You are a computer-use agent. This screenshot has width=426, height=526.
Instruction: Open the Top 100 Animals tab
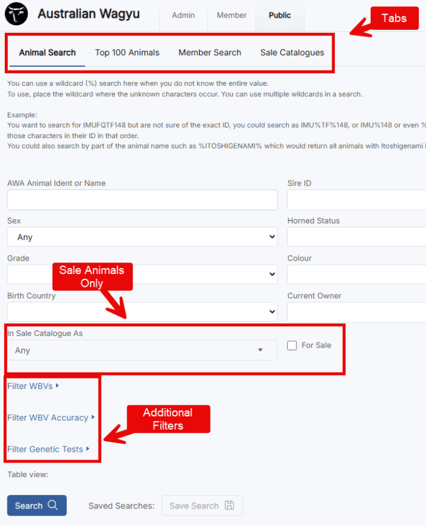pyautogui.click(x=127, y=53)
